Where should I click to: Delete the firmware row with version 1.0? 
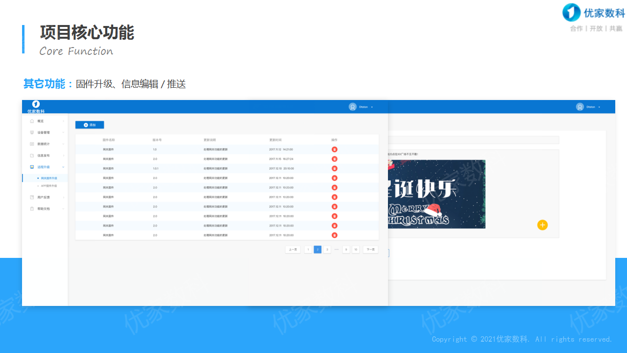click(x=335, y=150)
